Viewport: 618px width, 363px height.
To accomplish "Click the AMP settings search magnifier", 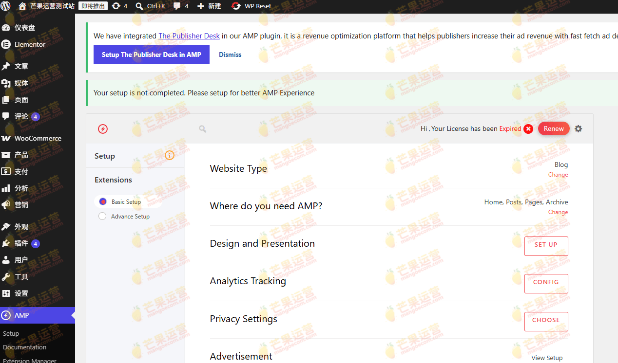I will (x=203, y=129).
